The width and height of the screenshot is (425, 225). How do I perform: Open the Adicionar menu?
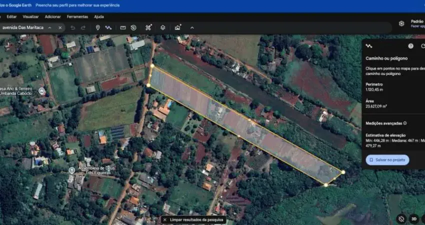pyautogui.click(x=52, y=17)
